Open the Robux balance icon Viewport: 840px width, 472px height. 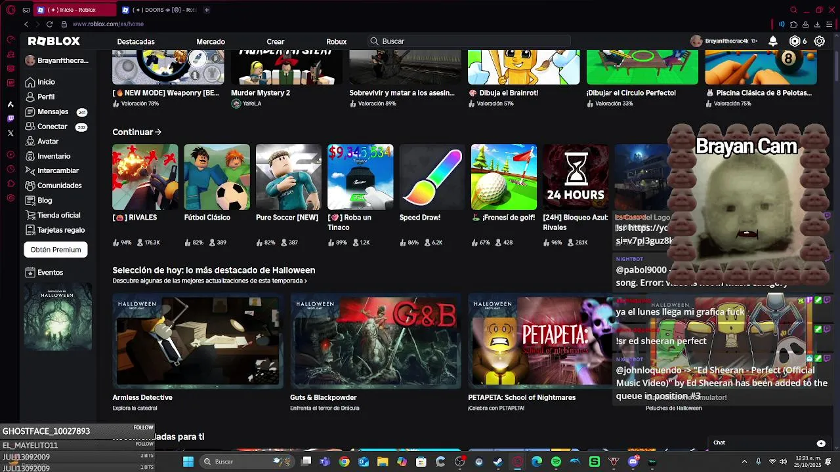click(x=795, y=41)
